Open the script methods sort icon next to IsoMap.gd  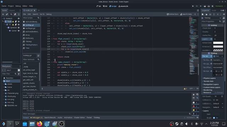(x=38, y=56)
